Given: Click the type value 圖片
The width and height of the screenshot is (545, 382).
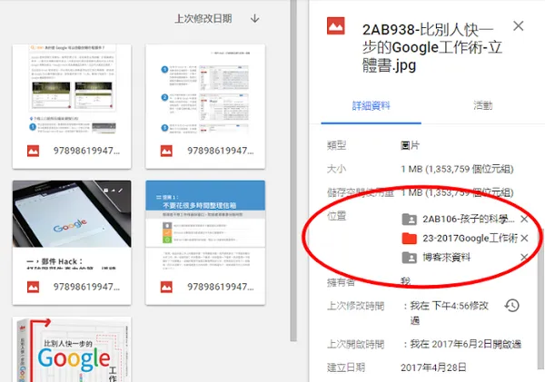Looking at the screenshot, I should (411, 145).
